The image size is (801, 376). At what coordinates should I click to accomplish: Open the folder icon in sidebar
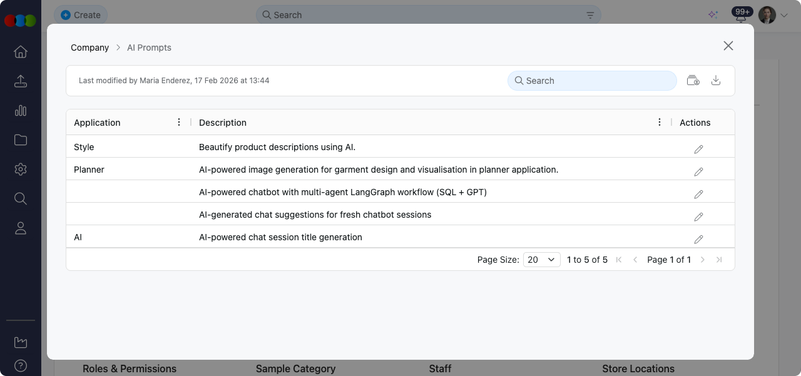pyautogui.click(x=21, y=140)
